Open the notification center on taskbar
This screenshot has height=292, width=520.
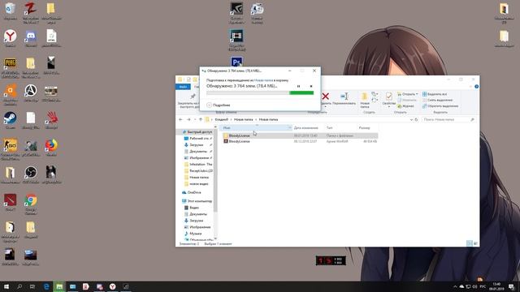point(512,286)
